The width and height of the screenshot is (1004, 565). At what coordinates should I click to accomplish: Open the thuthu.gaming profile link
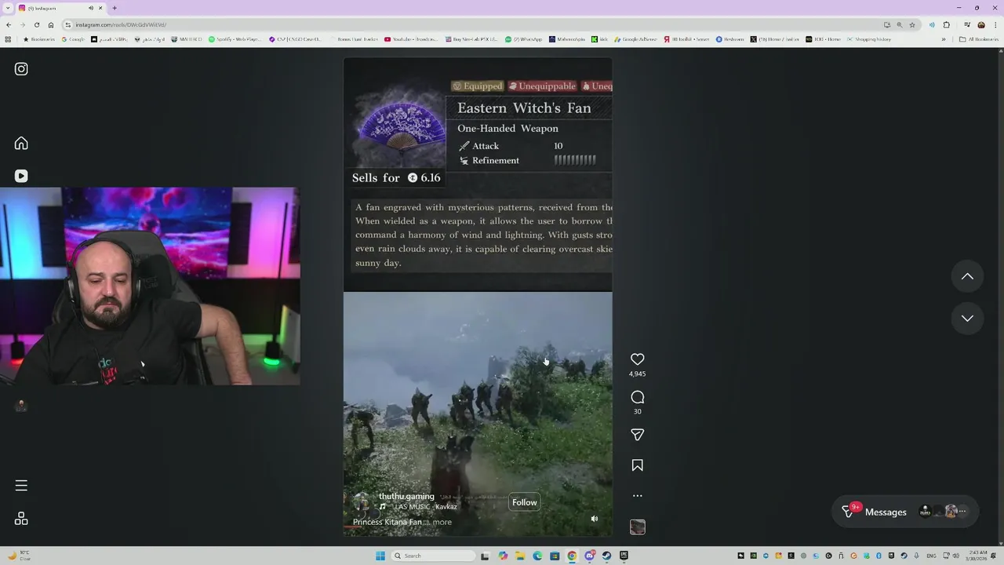click(x=406, y=496)
